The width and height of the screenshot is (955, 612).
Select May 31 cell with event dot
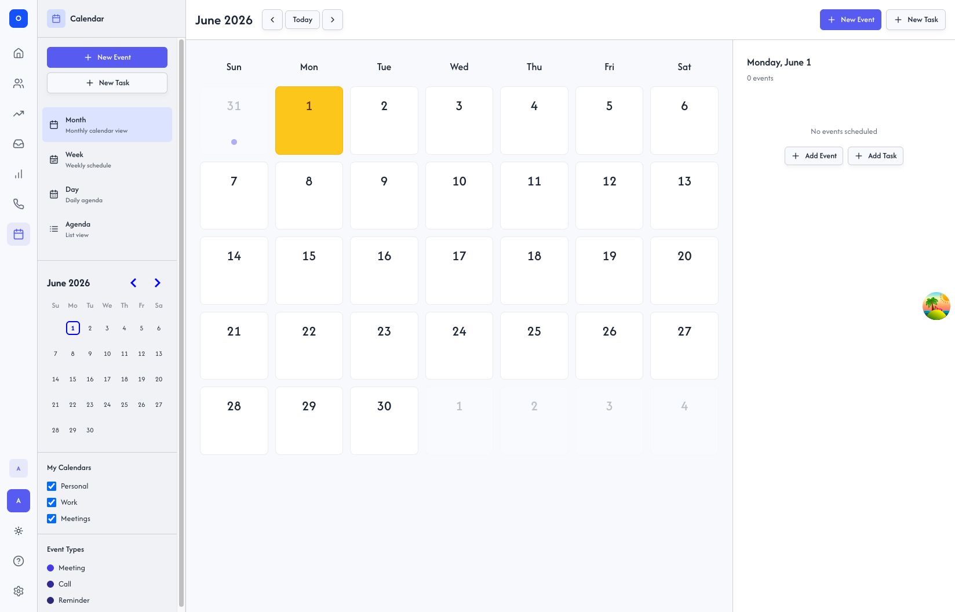(x=234, y=121)
